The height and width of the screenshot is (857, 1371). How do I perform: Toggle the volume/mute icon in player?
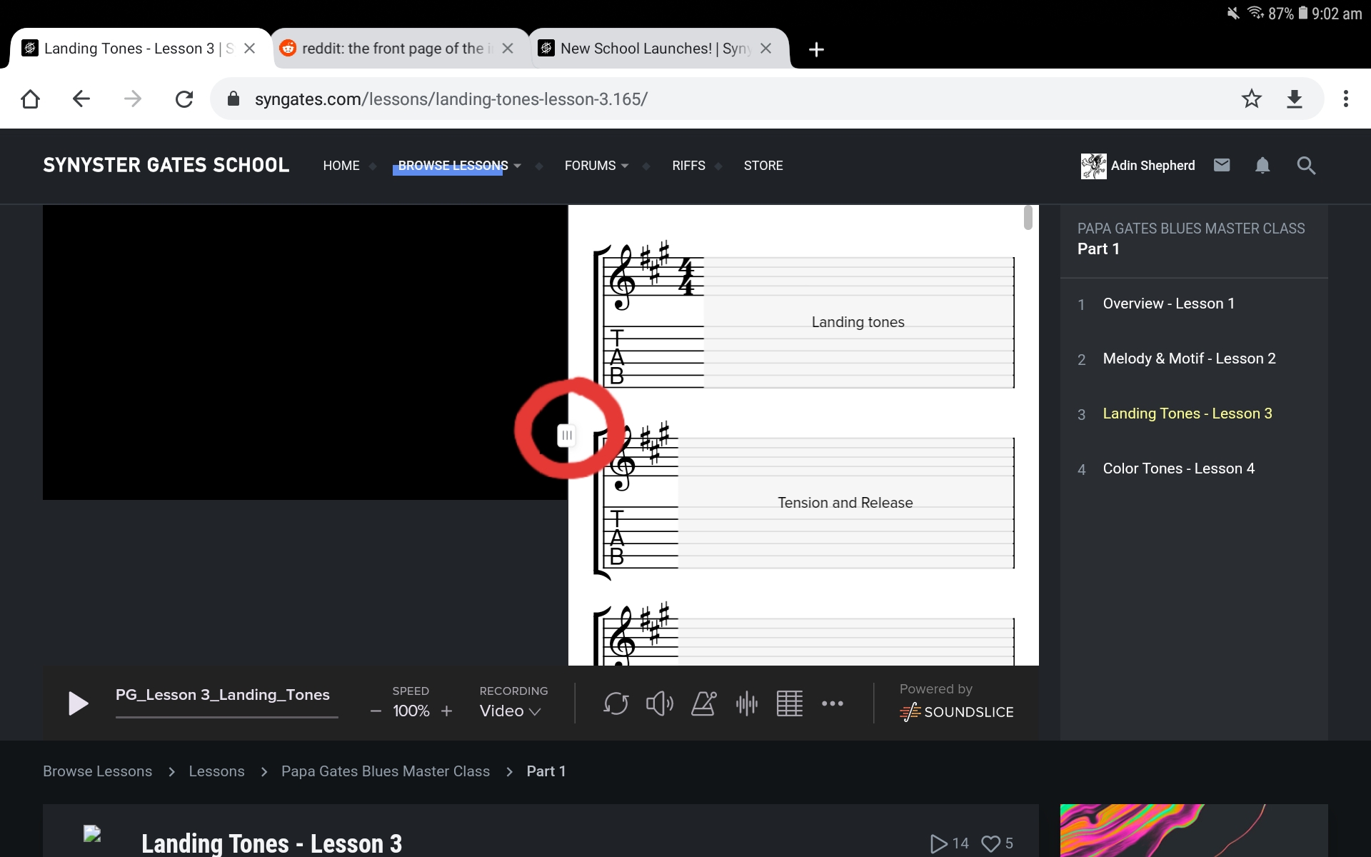point(658,702)
